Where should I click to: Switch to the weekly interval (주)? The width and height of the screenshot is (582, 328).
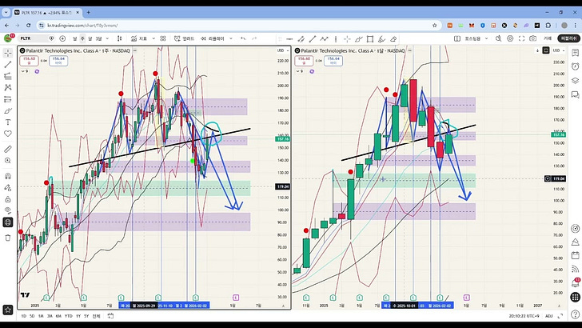click(82, 38)
